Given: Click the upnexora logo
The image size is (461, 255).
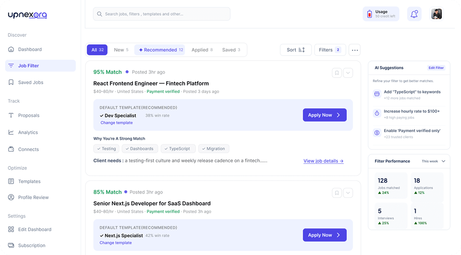Looking at the screenshot, I should [27, 15].
